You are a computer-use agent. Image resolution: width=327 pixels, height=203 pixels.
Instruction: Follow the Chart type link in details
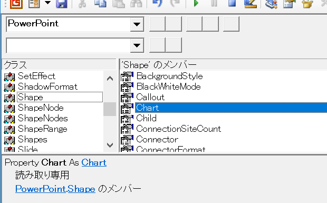[94, 162]
